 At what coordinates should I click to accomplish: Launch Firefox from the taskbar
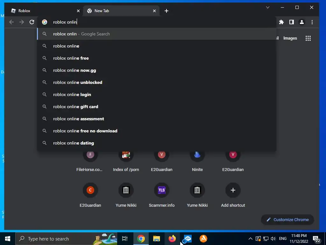point(172,239)
